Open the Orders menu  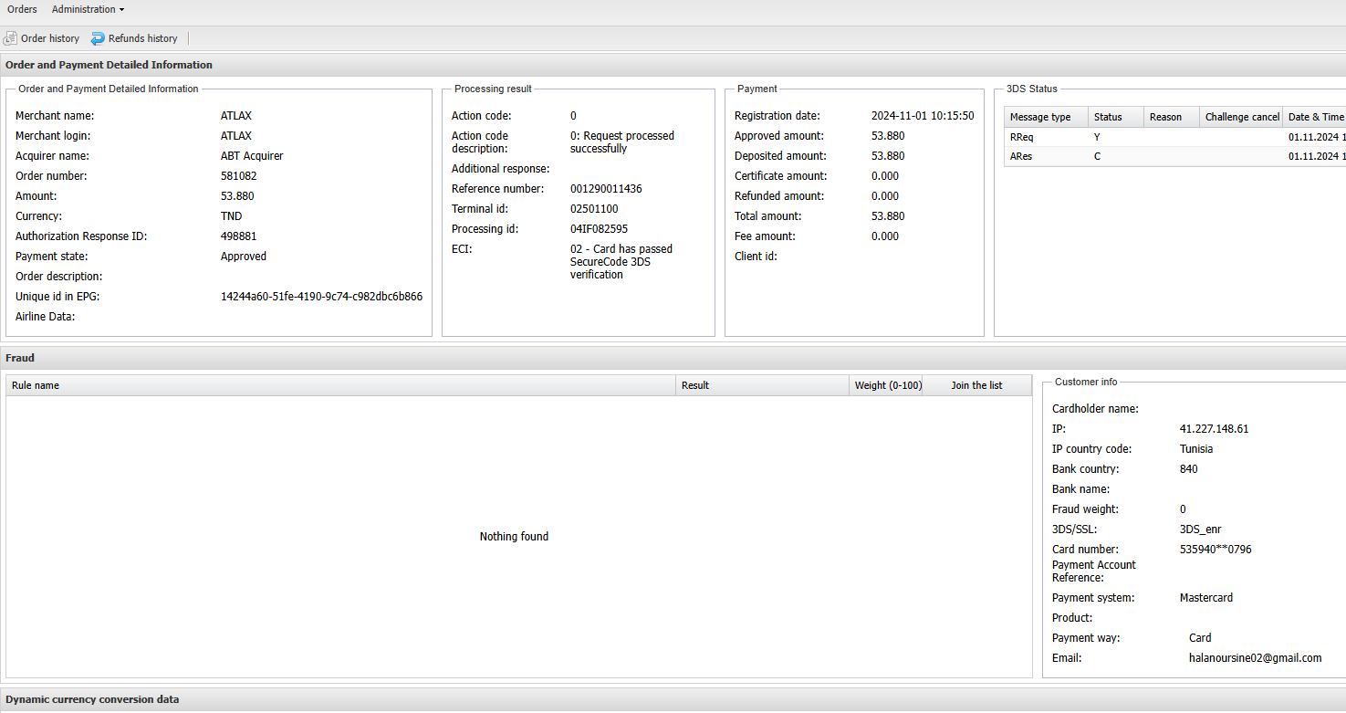pyautogui.click(x=22, y=9)
